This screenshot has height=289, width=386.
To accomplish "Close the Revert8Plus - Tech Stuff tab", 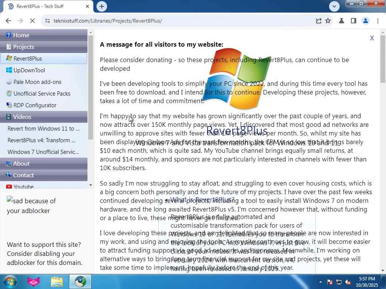I will 87,6.
